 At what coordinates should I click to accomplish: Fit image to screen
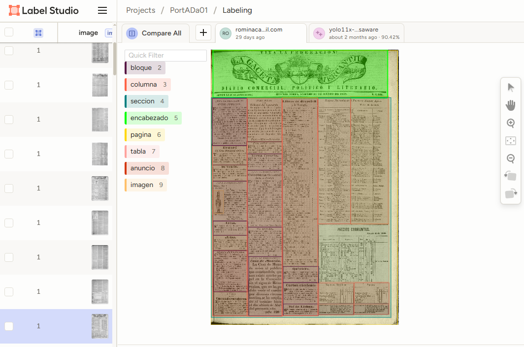511,141
